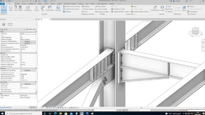This screenshot has width=205, height=115.
Task: Select the Muro wall tool
Action: [11, 8]
